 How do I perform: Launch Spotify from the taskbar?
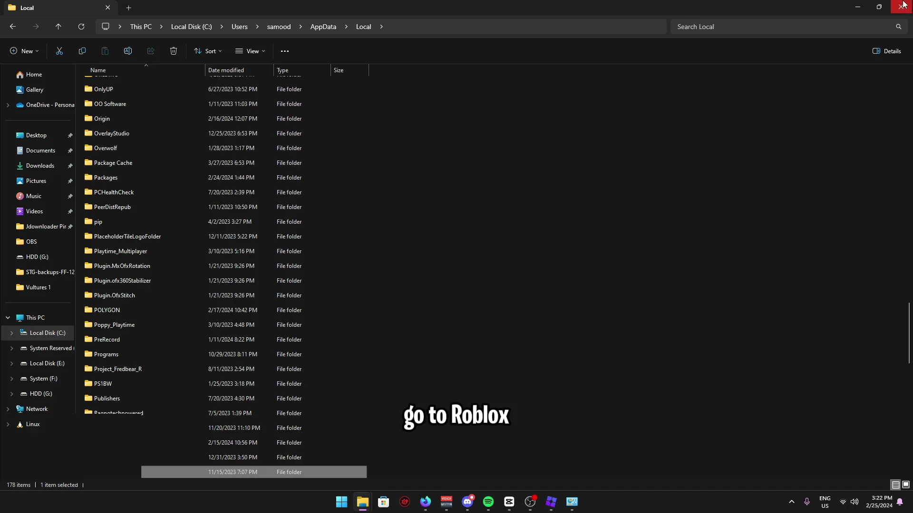488,502
